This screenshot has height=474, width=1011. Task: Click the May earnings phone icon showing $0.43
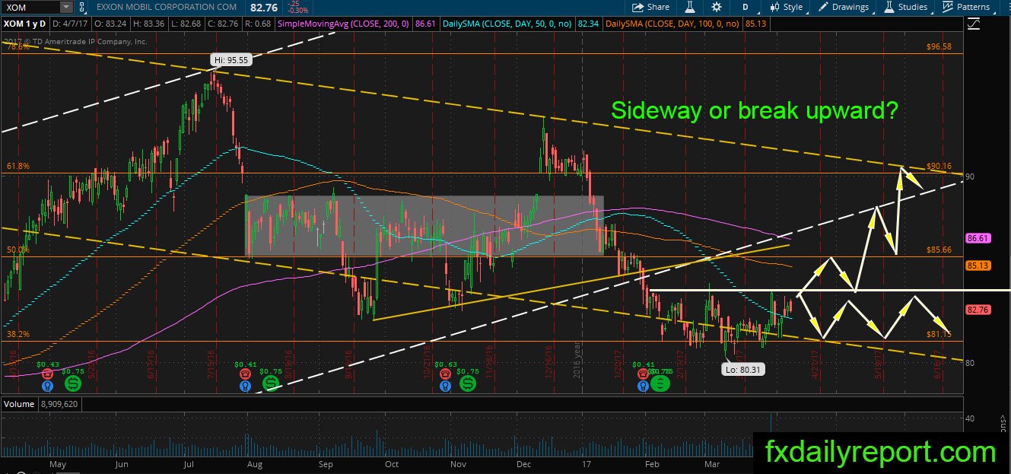[x=47, y=374]
